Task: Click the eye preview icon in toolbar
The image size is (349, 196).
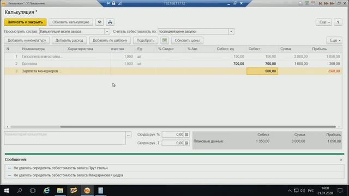Action: (x=99, y=22)
